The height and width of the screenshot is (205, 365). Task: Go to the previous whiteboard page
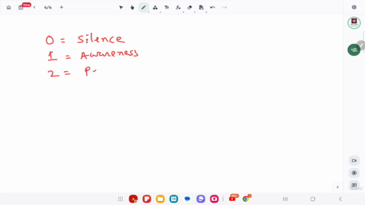[34, 7]
